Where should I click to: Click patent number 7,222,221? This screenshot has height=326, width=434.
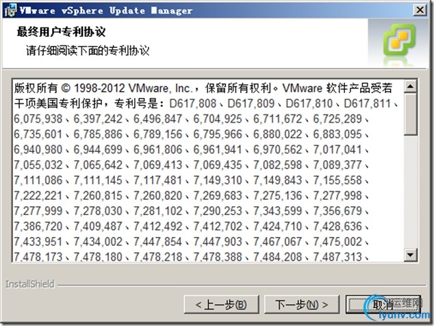point(38,196)
